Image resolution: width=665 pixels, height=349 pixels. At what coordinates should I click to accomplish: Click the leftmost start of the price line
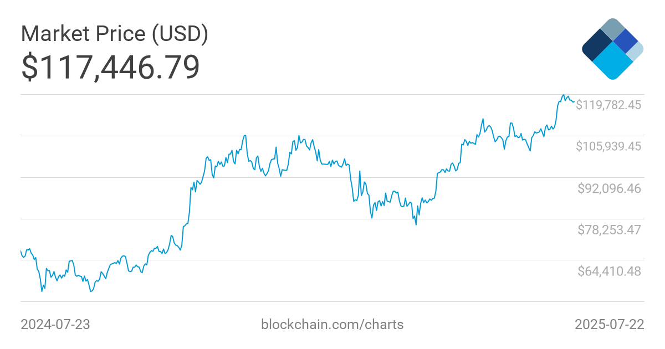tap(21, 251)
